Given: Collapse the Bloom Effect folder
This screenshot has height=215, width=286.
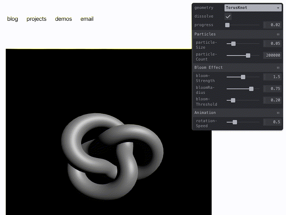Looking at the screenshot, I should tap(237, 67).
